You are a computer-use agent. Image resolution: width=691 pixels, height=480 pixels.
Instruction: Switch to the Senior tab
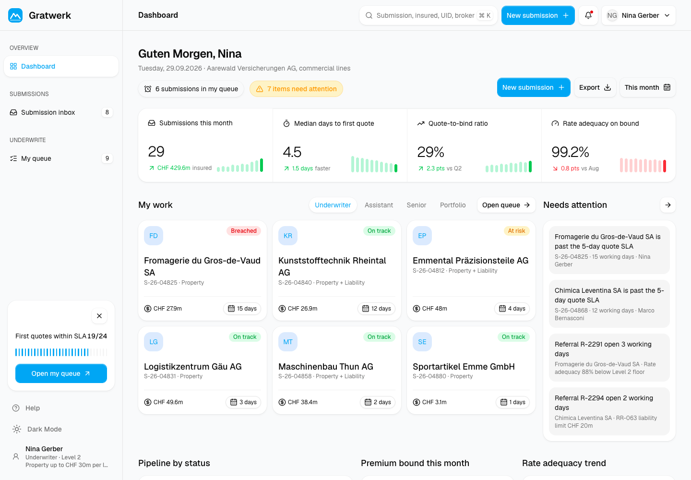click(417, 205)
